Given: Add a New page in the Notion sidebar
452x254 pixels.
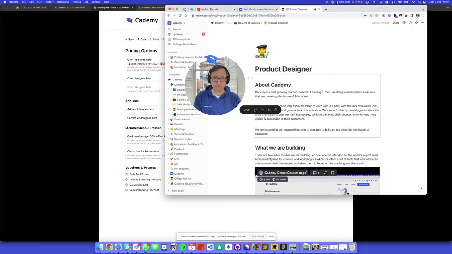Looking at the screenshot, I should coord(176,190).
